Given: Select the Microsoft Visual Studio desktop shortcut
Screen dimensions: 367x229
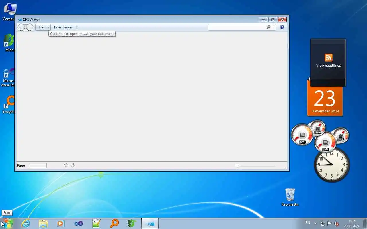Looking at the screenshot, I should [8, 77].
